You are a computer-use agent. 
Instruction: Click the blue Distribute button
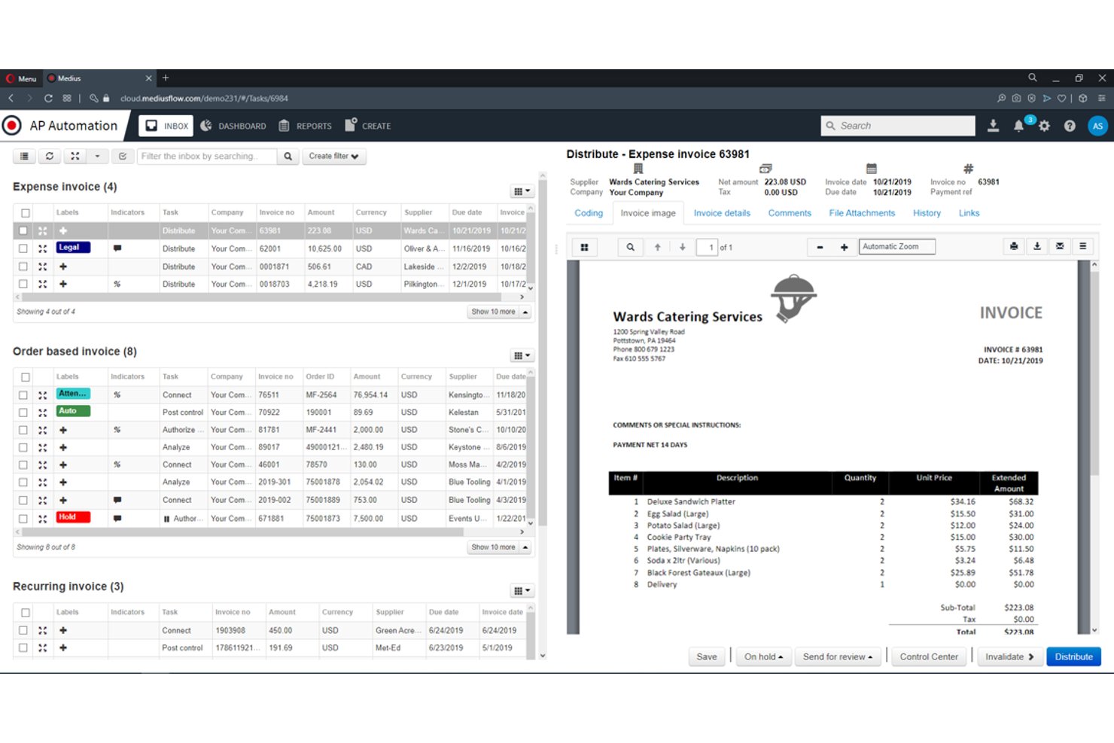(x=1073, y=657)
